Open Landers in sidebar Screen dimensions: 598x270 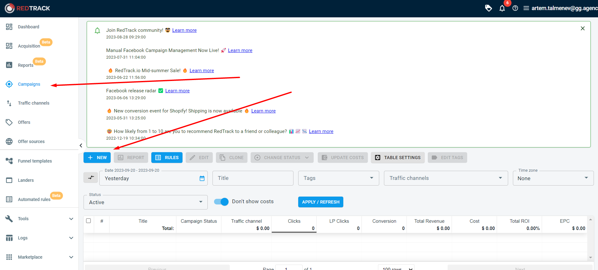pos(26,180)
